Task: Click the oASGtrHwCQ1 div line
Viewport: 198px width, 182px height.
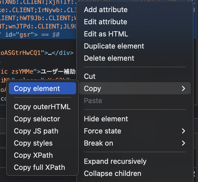Action: (37, 53)
